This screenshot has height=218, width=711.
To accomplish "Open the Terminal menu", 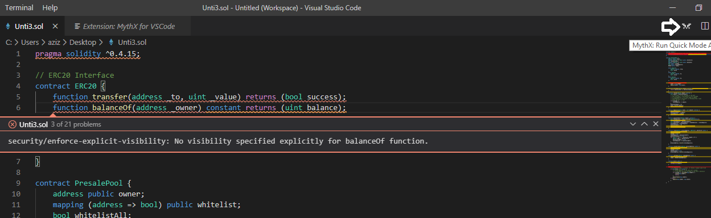I will (x=19, y=8).
